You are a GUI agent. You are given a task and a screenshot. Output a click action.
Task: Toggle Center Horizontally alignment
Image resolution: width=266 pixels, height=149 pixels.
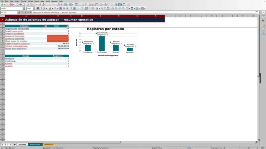click(64, 8)
